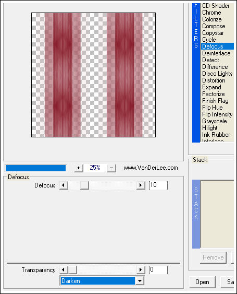Viewport: 237px width, 294px height.
Task: Increase Transparency with right arrow
Action: coord(141,270)
